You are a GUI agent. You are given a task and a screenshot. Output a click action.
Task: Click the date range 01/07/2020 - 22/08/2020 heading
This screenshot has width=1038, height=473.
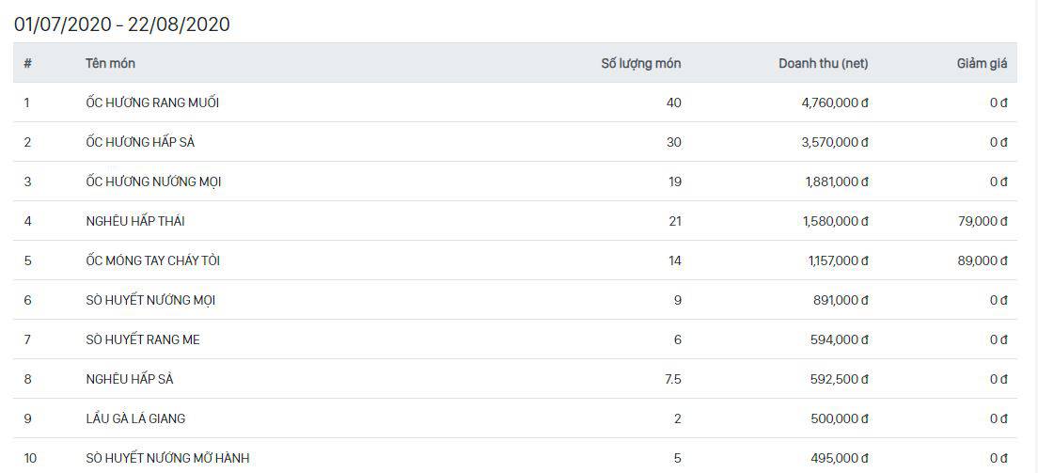tap(122, 24)
